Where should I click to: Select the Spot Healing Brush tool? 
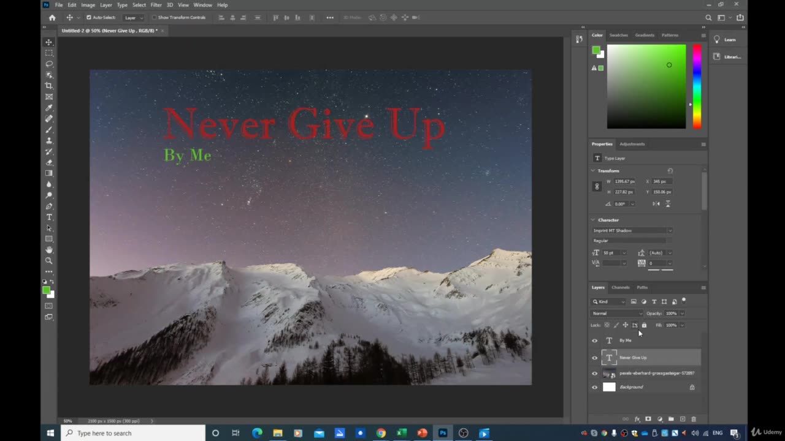tap(49, 119)
